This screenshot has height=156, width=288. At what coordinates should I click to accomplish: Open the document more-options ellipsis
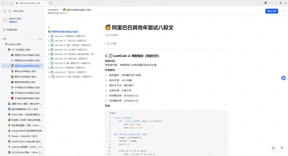[283, 11]
